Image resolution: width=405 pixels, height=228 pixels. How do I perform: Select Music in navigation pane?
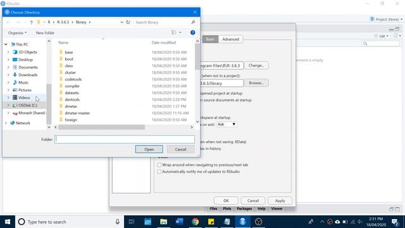click(23, 82)
